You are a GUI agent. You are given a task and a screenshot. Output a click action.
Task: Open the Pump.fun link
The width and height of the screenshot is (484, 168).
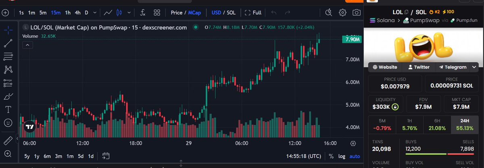coord(463,20)
